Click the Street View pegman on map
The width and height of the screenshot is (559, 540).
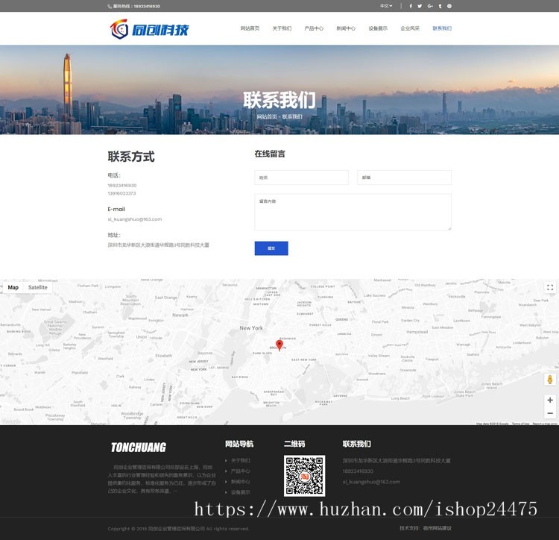point(550,380)
